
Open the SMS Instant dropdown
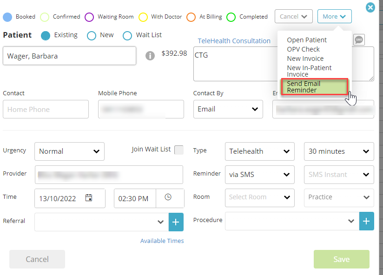(339, 175)
